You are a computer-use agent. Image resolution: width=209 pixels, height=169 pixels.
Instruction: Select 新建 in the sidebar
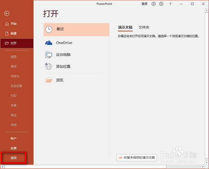point(17,33)
